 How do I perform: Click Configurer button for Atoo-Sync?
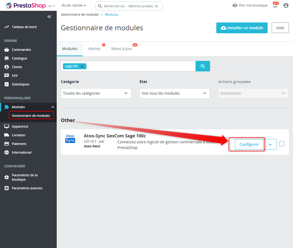249,144
